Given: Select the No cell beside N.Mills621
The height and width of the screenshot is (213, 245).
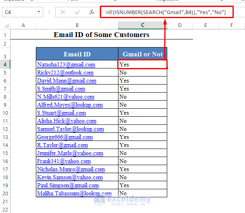Looking at the screenshot, I should click(x=143, y=97).
